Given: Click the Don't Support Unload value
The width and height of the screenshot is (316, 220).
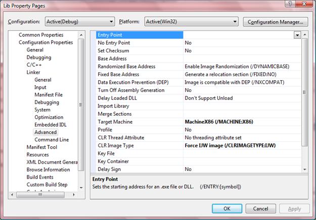Looking at the screenshot, I should [209, 98].
